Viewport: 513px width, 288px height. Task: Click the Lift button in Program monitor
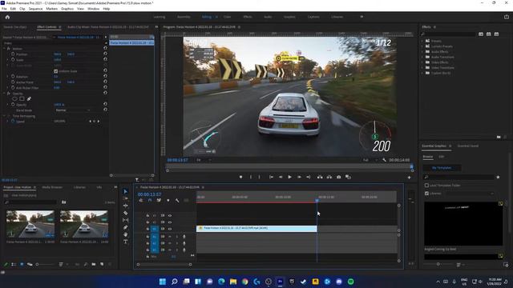320,177
